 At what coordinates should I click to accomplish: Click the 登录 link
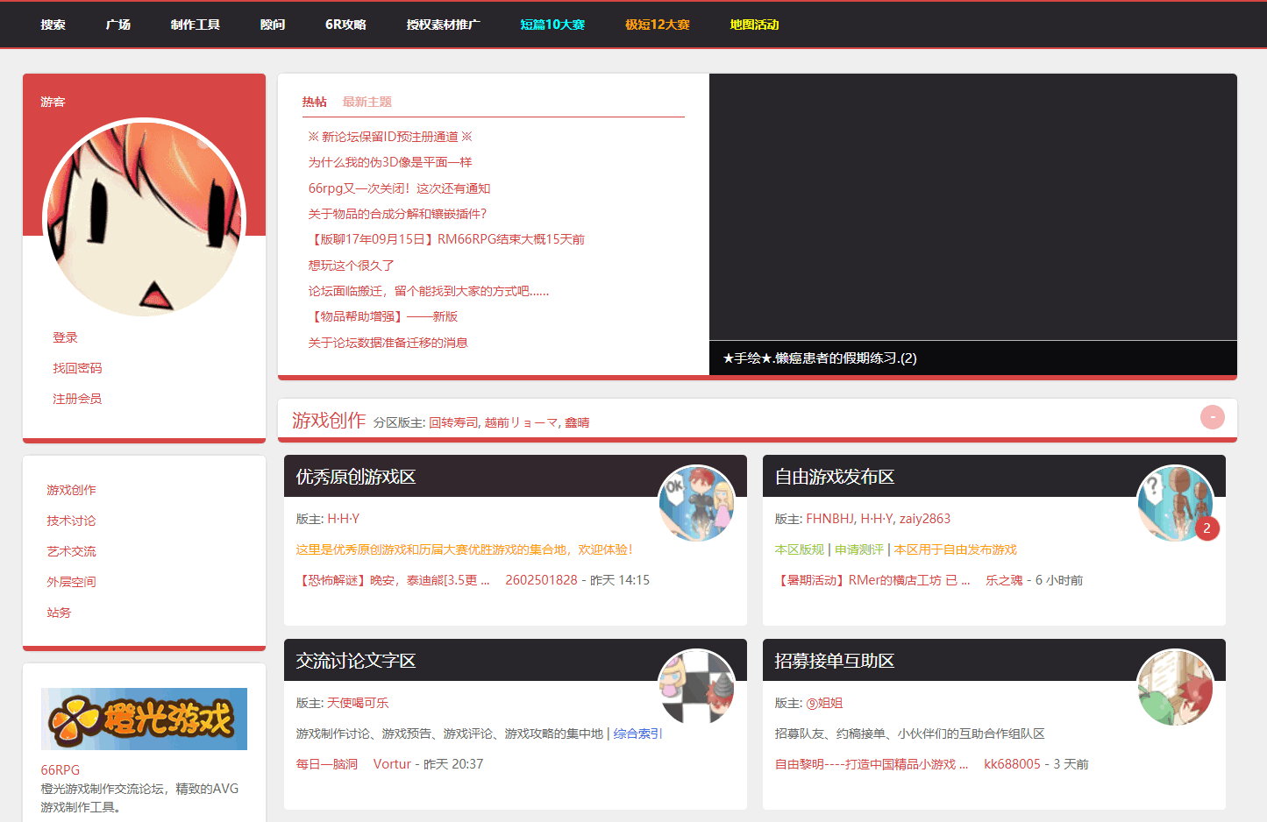coord(65,337)
